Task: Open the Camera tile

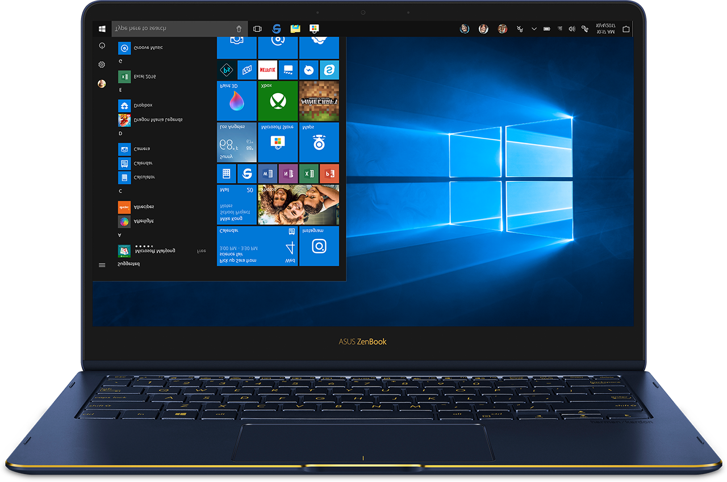Action: click(x=237, y=48)
